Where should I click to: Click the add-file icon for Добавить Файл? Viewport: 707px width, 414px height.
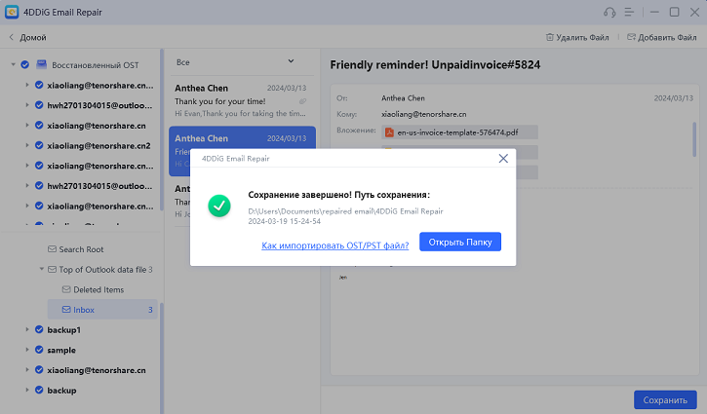pos(631,37)
